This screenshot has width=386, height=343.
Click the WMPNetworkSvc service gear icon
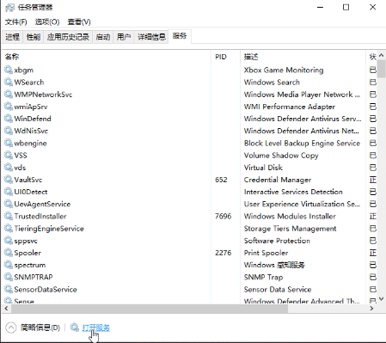(x=9, y=94)
